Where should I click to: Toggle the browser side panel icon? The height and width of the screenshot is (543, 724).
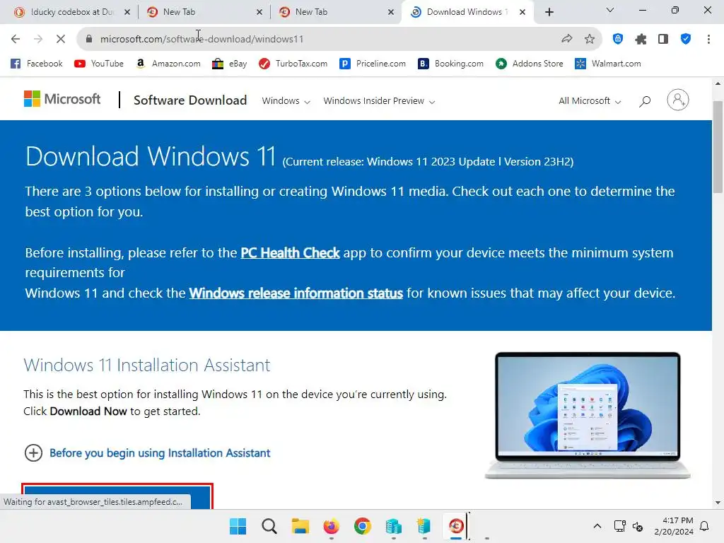pyautogui.click(x=663, y=40)
